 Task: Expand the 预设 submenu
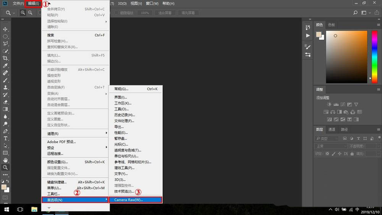(75, 148)
